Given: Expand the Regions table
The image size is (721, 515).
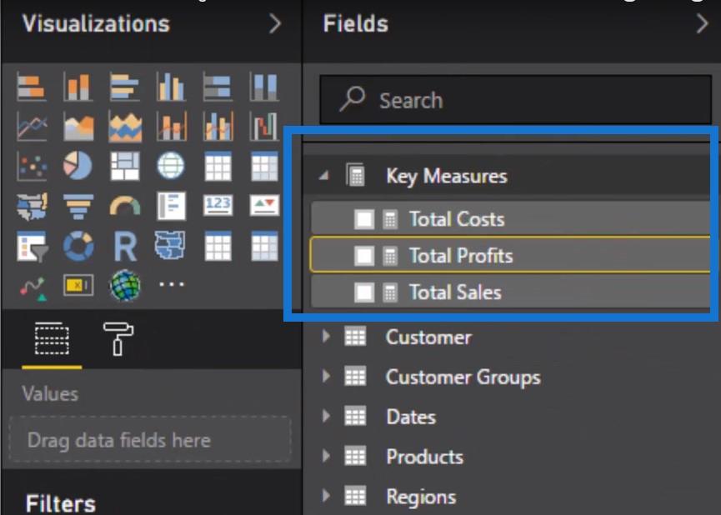Looking at the screenshot, I should 326,496.
